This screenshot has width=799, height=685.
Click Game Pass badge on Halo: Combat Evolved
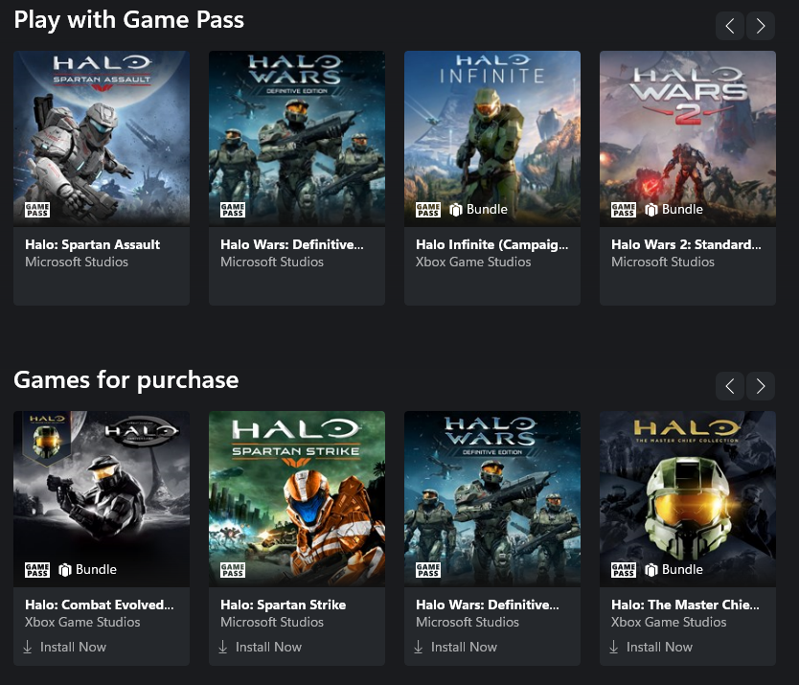coord(37,570)
